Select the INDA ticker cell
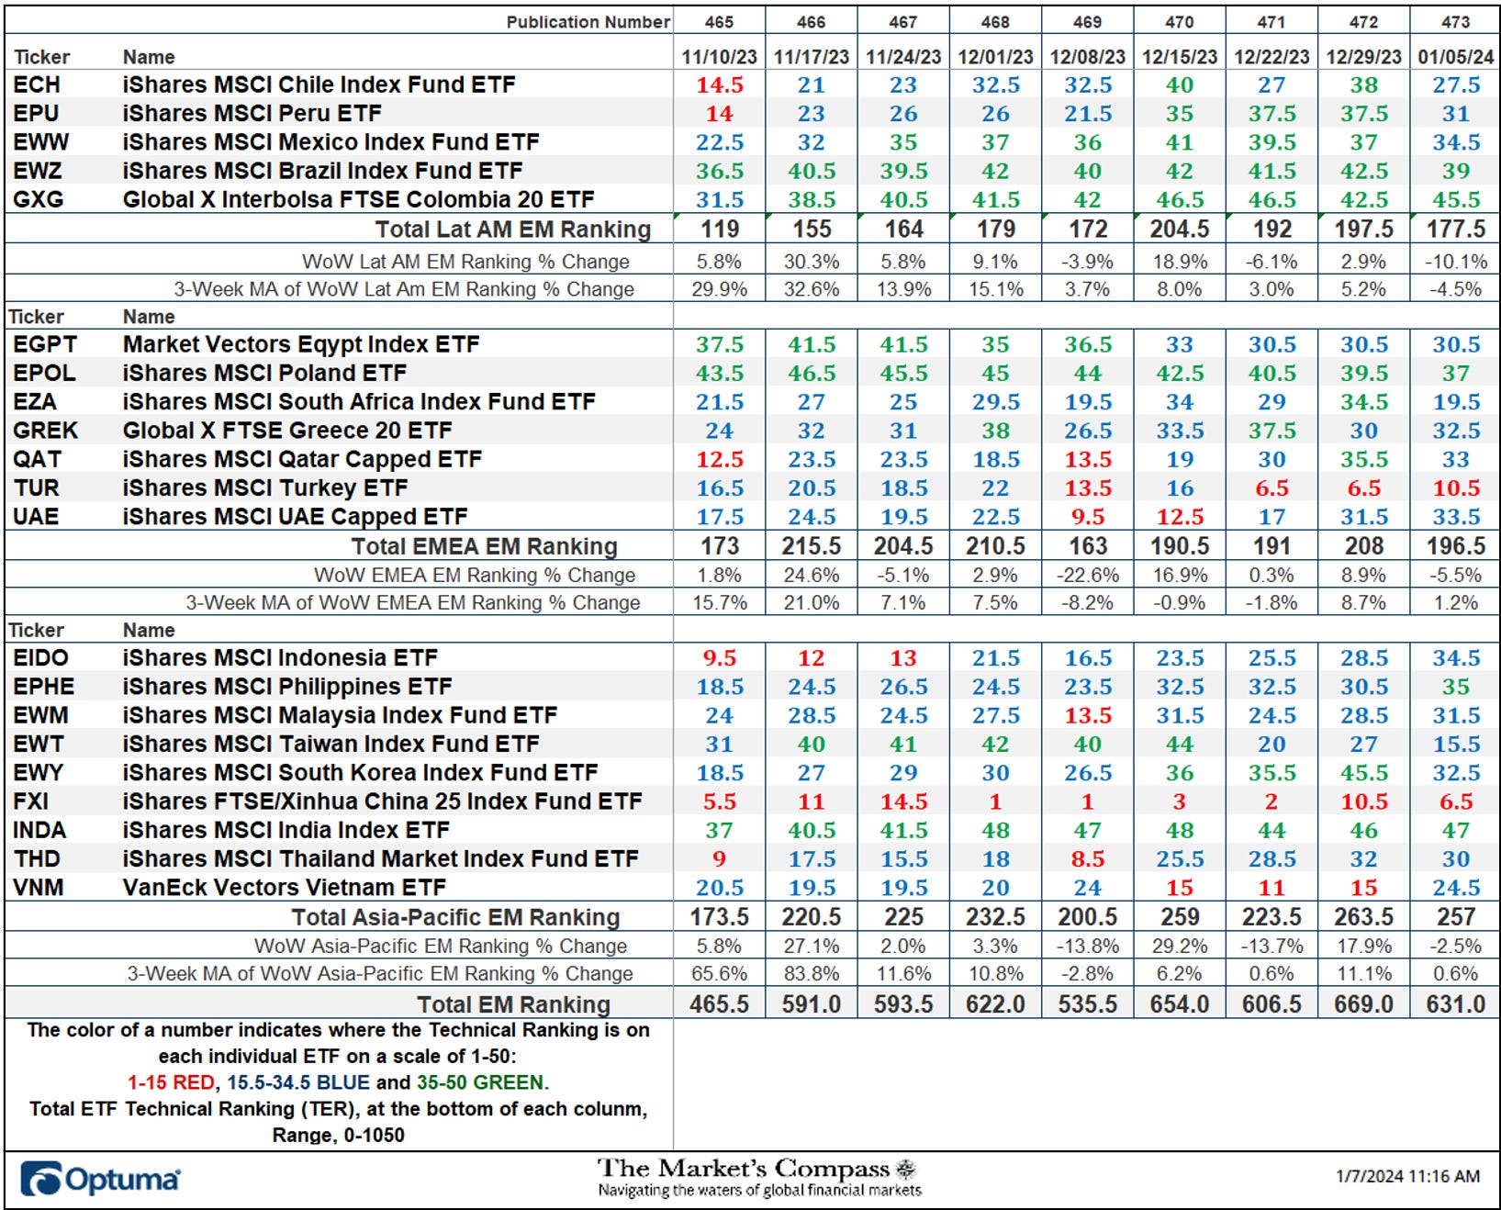This screenshot has width=1501, height=1210. [x=39, y=830]
